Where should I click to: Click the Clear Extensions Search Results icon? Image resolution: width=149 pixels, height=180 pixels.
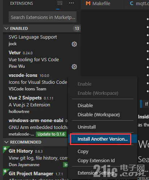tap(60, 3)
